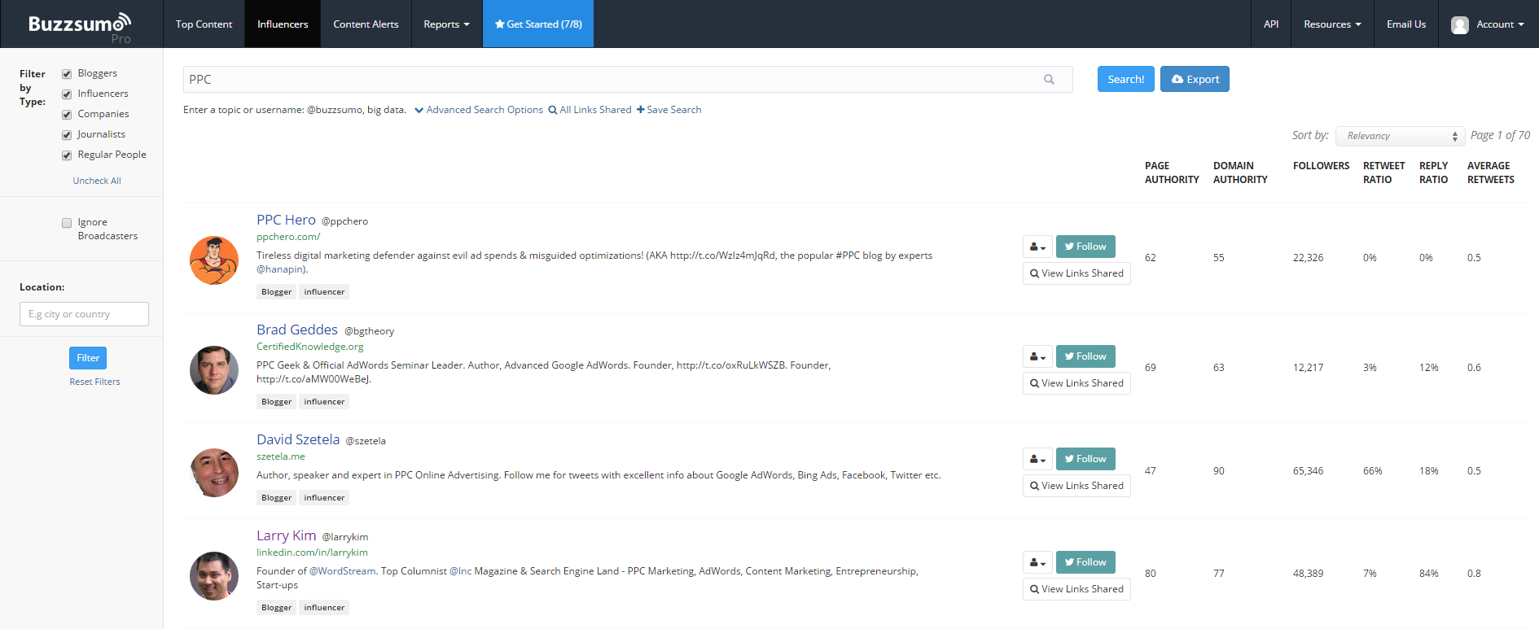Open the PPC Hero profile name link
Viewport: 1539px width, 629px height.
(x=286, y=220)
